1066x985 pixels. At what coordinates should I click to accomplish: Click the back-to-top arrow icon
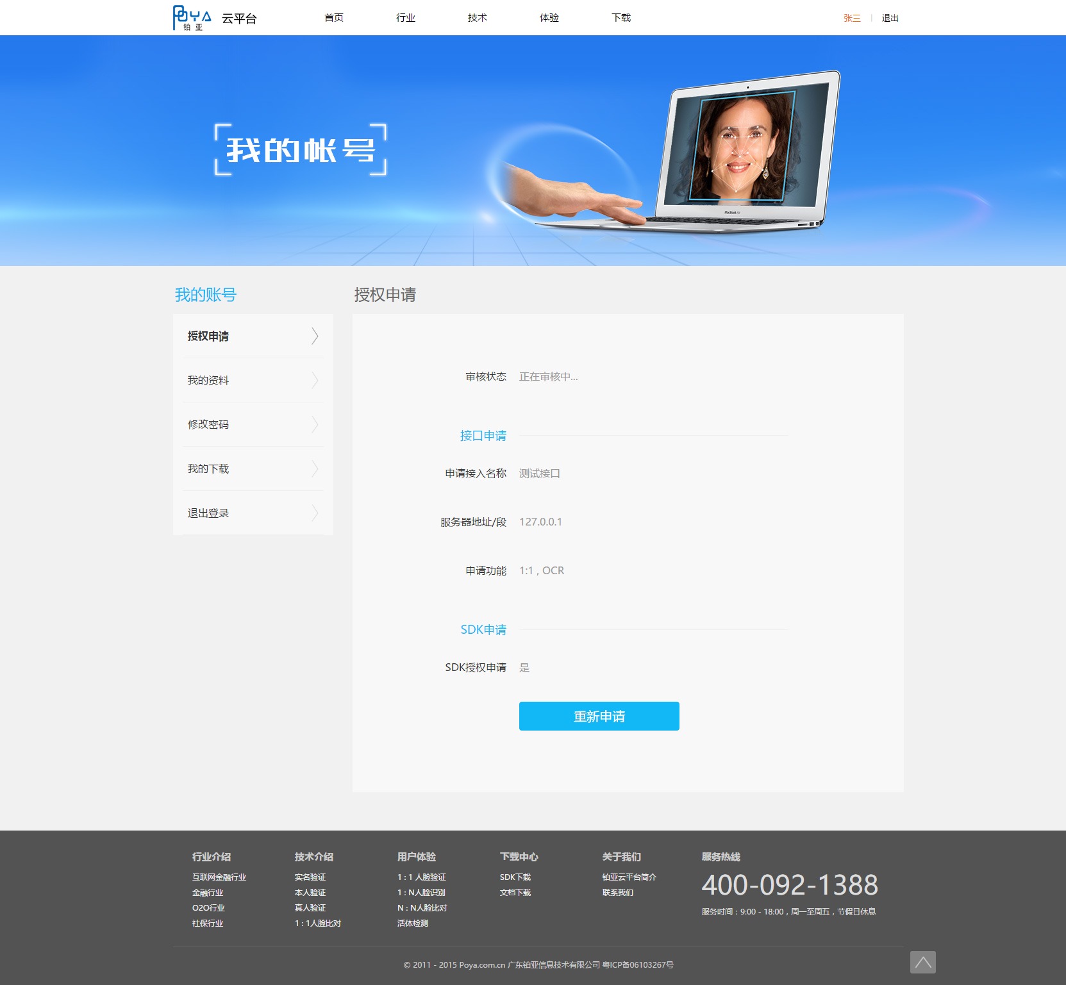coord(922,962)
